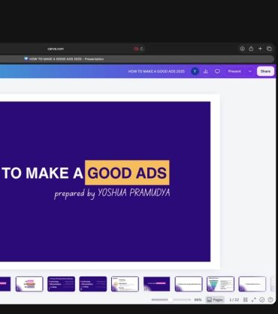Open the help question mark icon
This screenshot has height=314, width=278.
click(x=270, y=300)
